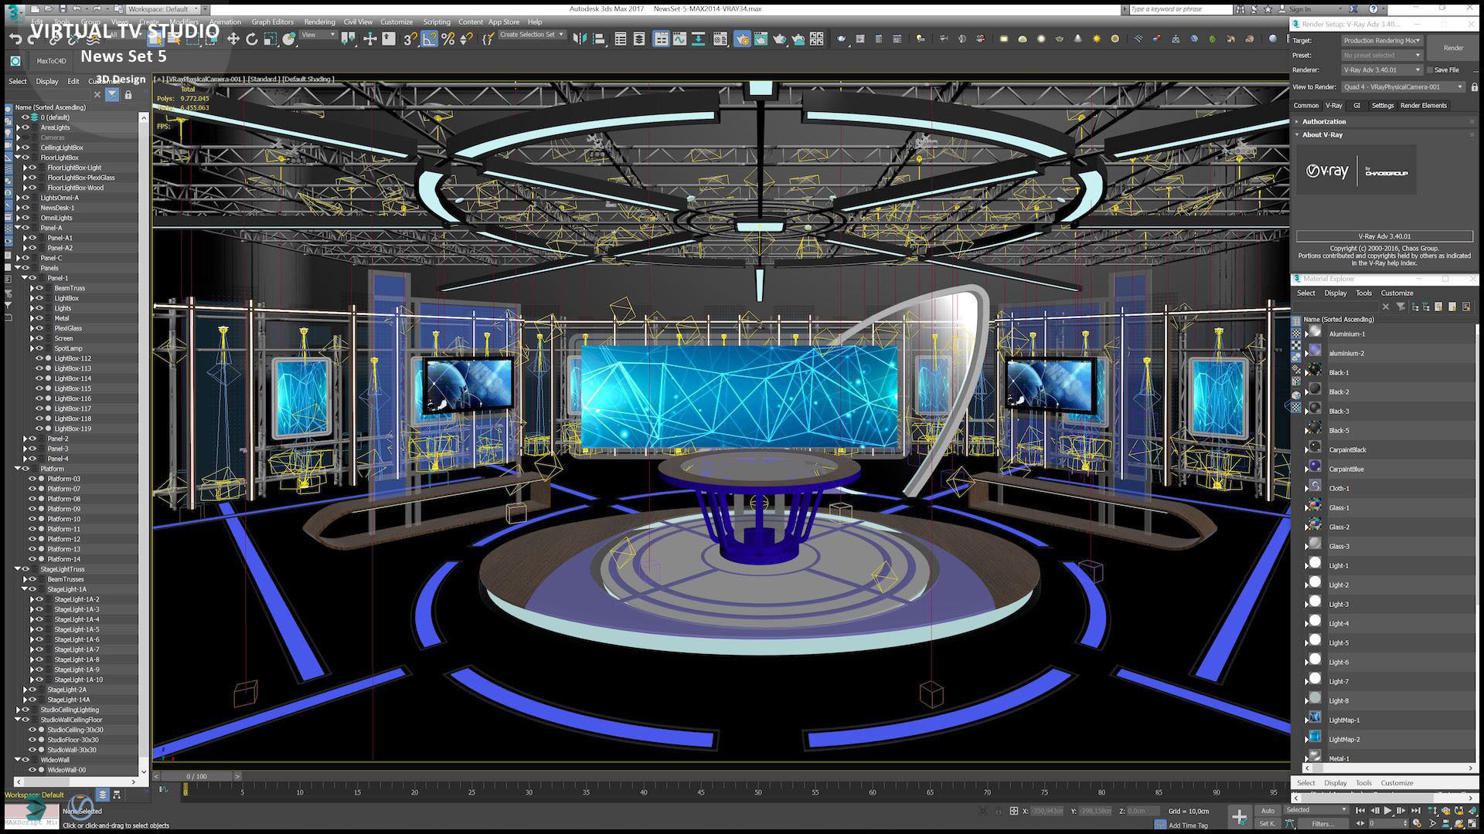Click the Mirror tool icon
This screenshot has width=1484, height=834.
click(579, 39)
